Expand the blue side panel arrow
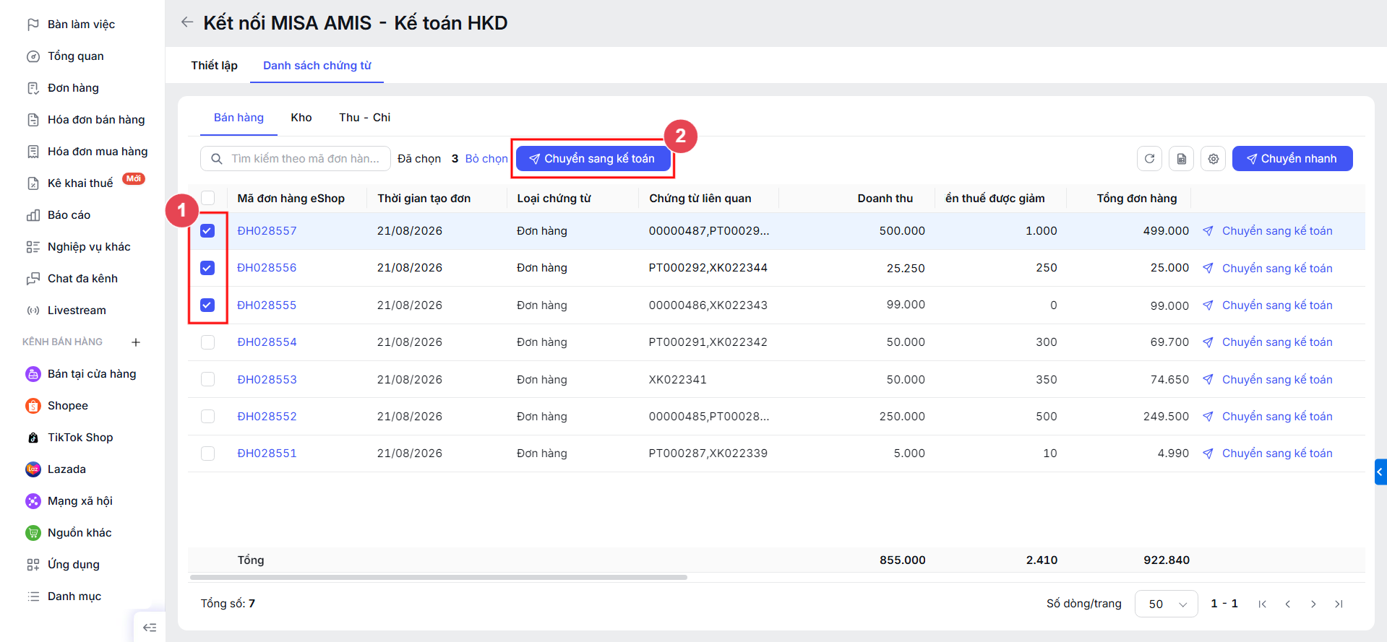Image resolution: width=1387 pixels, height=642 pixels. pos(1380,472)
